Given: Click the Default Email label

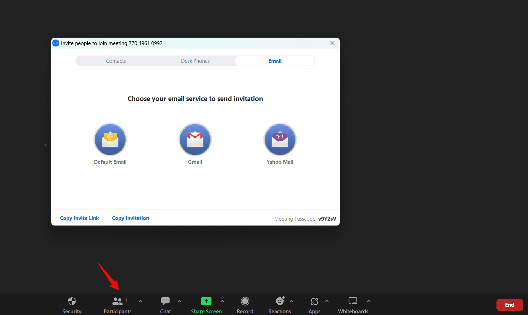Looking at the screenshot, I should pyautogui.click(x=110, y=162).
